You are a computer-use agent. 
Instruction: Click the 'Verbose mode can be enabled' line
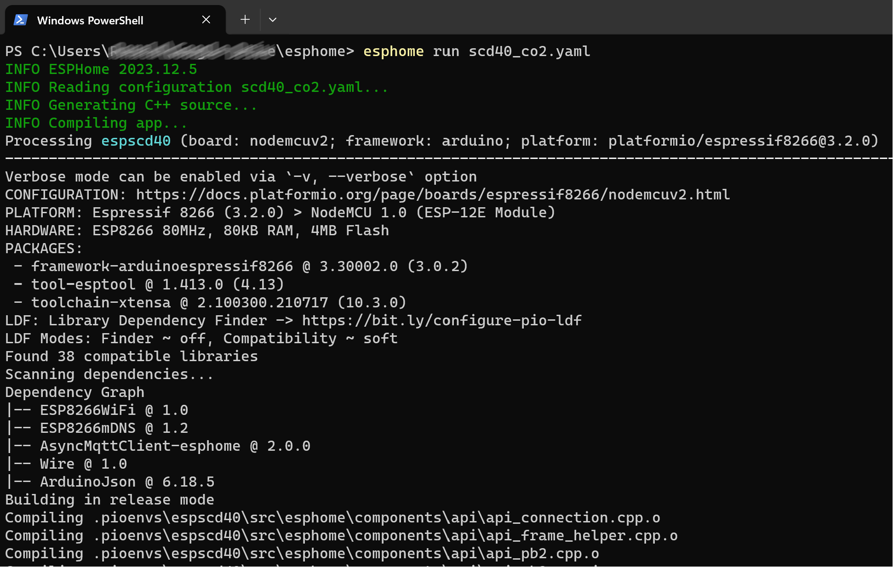(x=241, y=177)
